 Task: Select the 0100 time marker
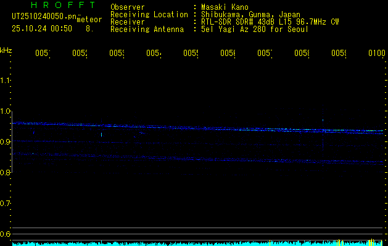coord(376,54)
